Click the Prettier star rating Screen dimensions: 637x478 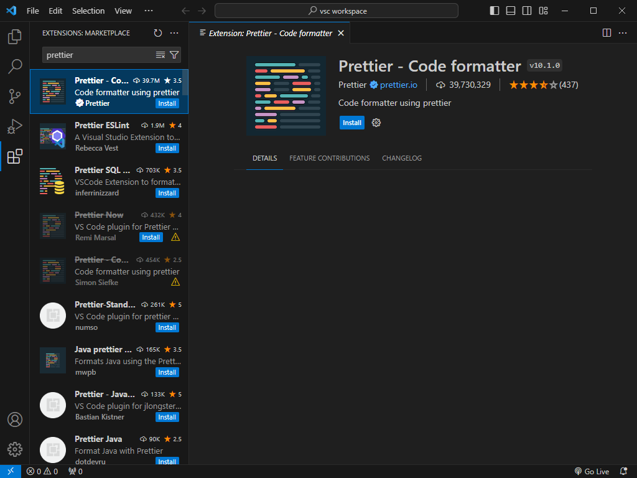click(x=543, y=85)
